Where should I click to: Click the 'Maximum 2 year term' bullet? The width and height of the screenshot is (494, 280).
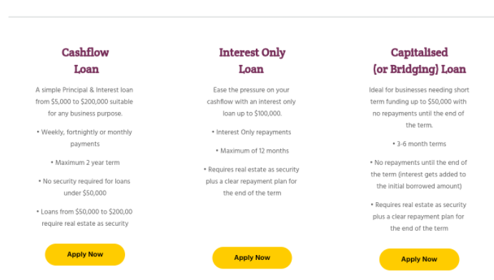click(x=85, y=163)
